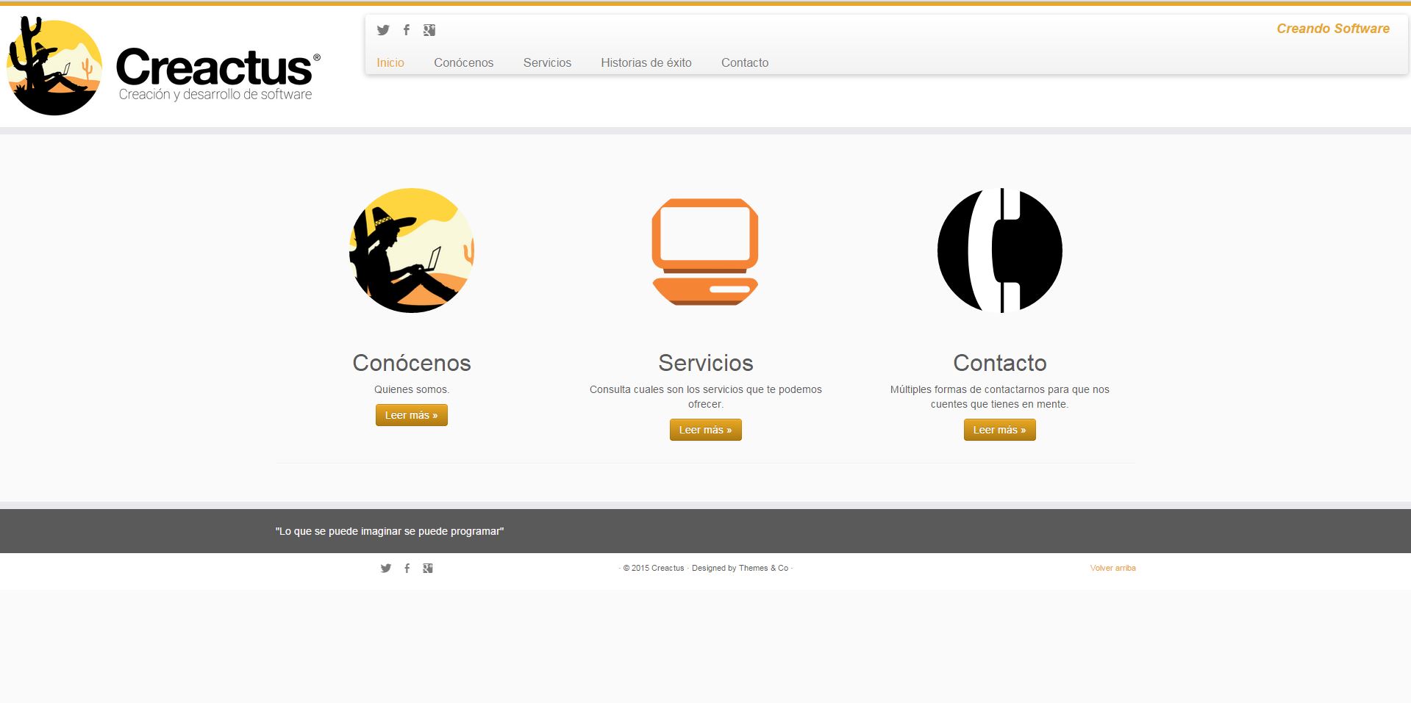Go to the Inicio menu item
1411x703 pixels.
(x=390, y=63)
